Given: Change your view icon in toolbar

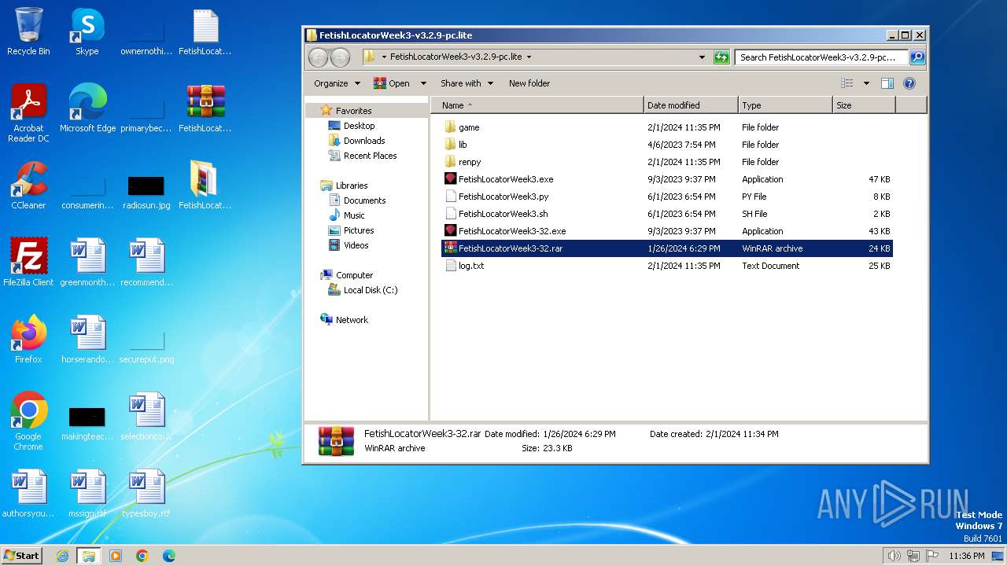Looking at the screenshot, I should 847,83.
